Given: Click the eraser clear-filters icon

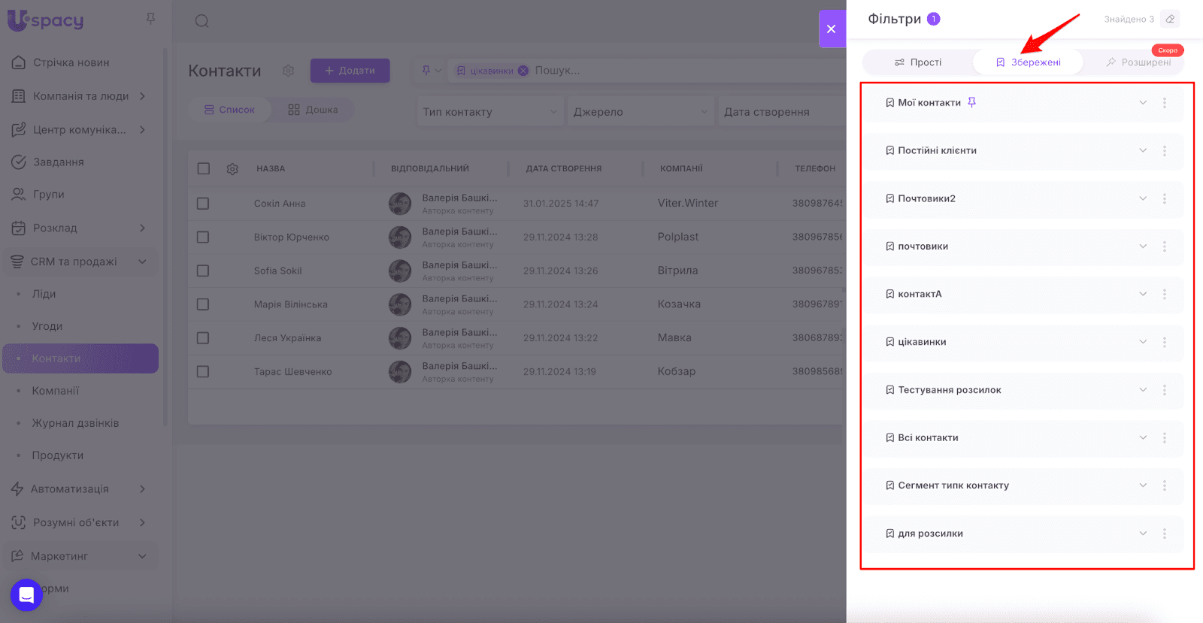Looking at the screenshot, I should pyautogui.click(x=1170, y=20).
